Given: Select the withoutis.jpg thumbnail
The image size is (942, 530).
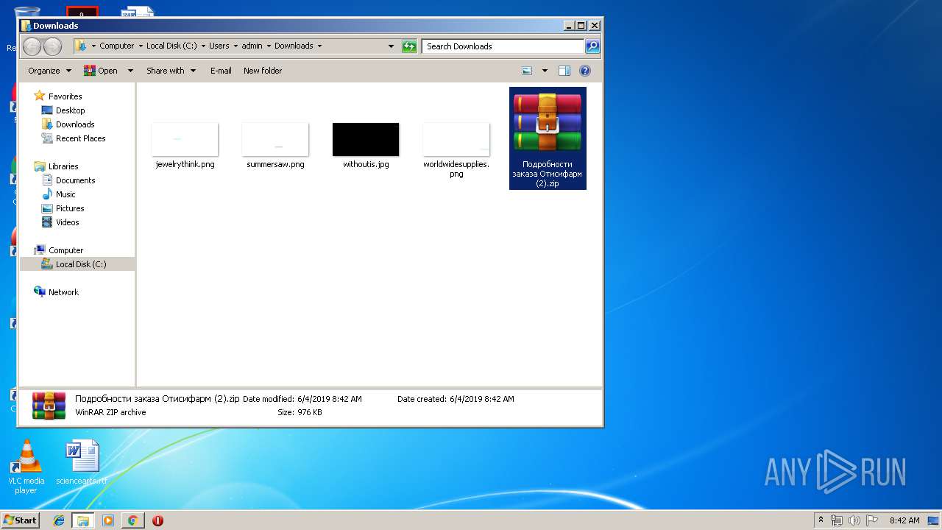Looking at the screenshot, I should (366, 140).
